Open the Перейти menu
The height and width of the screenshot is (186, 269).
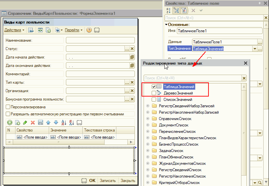pyautogui.click(x=73, y=30)
